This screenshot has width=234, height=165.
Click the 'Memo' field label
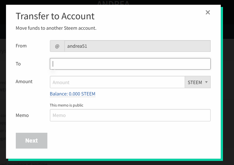tap(22, 115)
